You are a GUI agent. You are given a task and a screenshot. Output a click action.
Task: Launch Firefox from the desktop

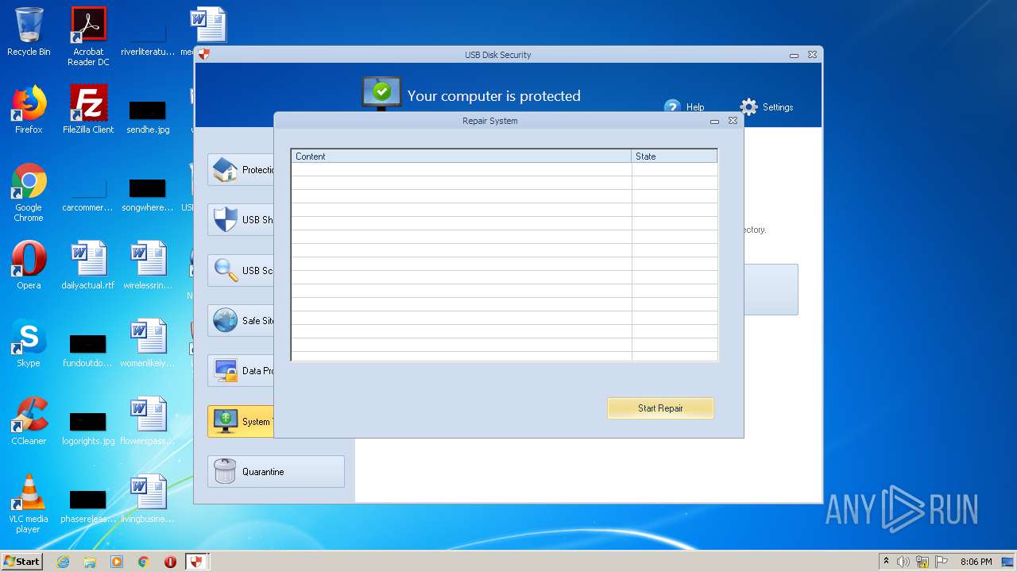point(29,110)
